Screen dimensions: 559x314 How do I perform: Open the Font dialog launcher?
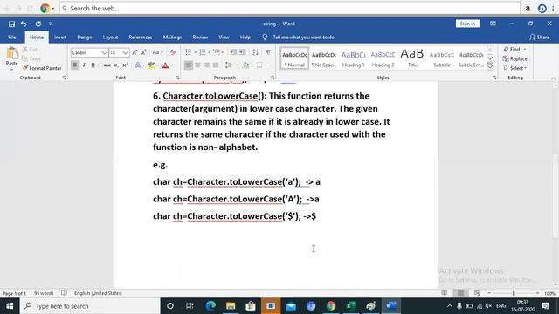(x=177, y=78)
